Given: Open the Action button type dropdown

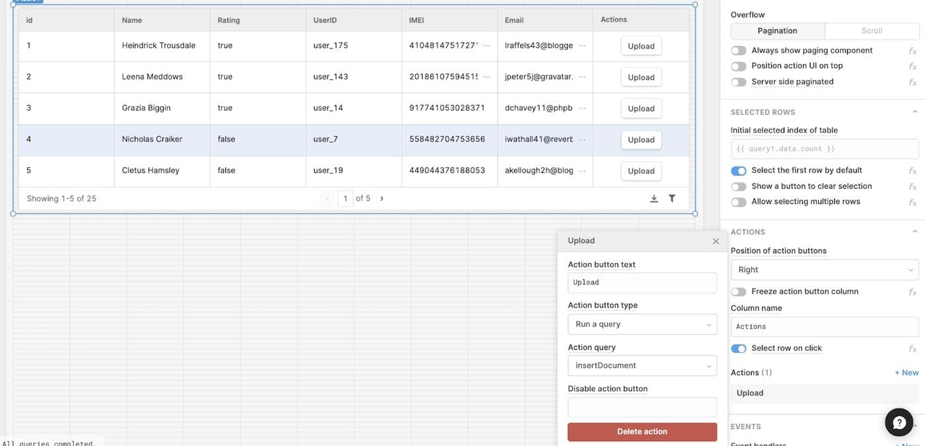Looking at the screenshot, I should pos(642,324).
